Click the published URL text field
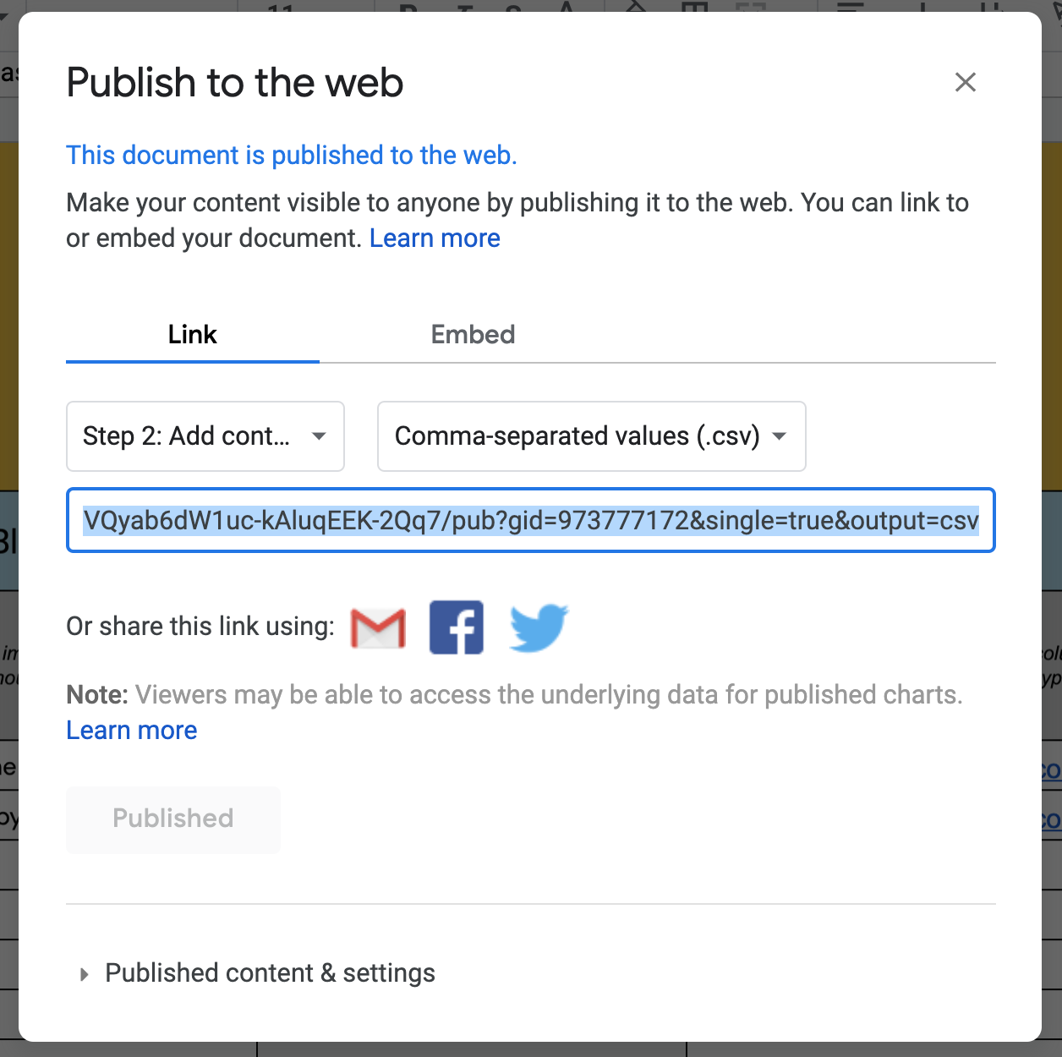 point(530,521)
